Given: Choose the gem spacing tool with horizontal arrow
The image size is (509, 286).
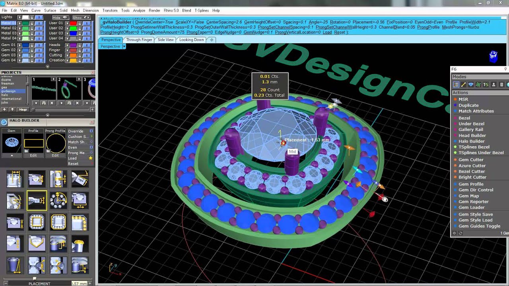Looking at the screenshot, I should pos(80,201).
